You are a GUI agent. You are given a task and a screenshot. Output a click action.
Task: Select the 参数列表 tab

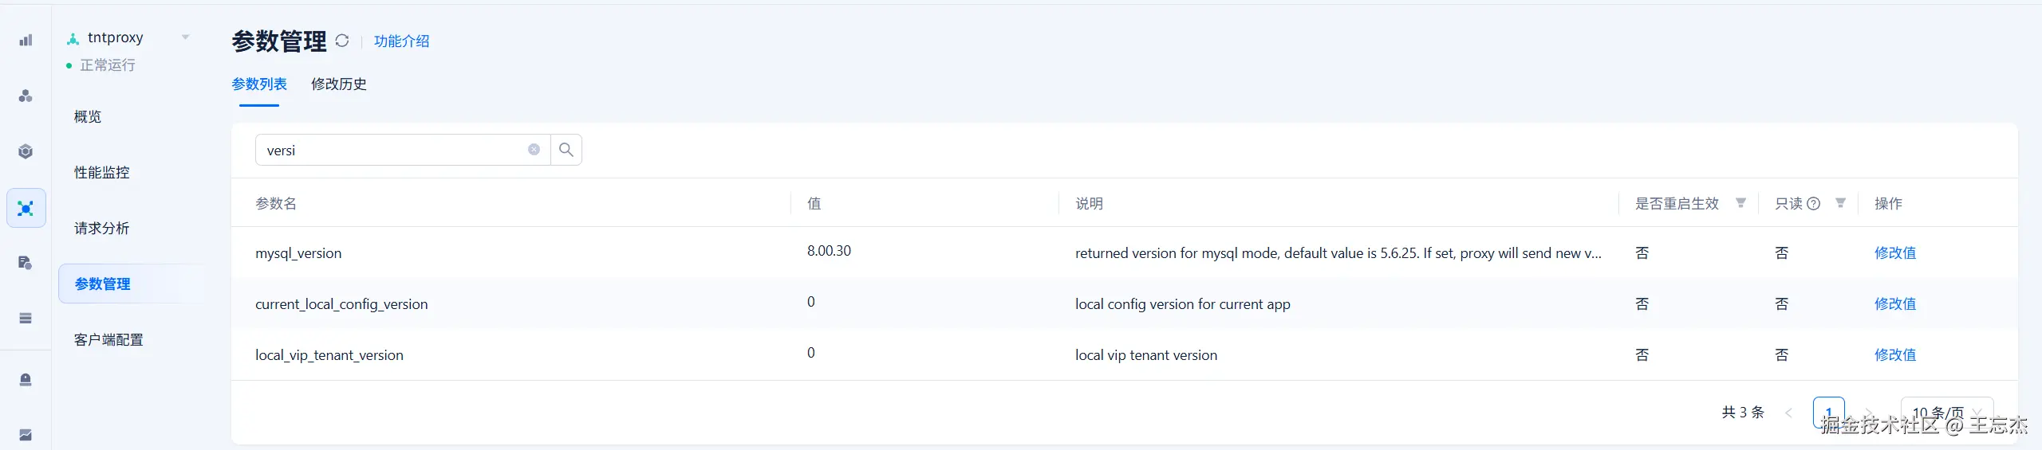[259, 84]
